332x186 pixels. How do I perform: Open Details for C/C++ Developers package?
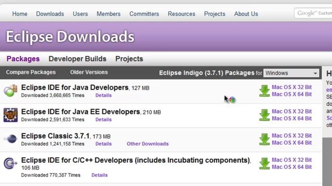(x=100, y=175)
